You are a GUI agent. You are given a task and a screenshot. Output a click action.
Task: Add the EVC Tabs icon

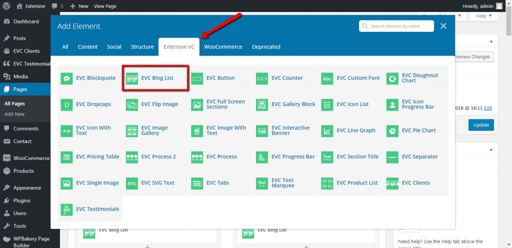197,183
